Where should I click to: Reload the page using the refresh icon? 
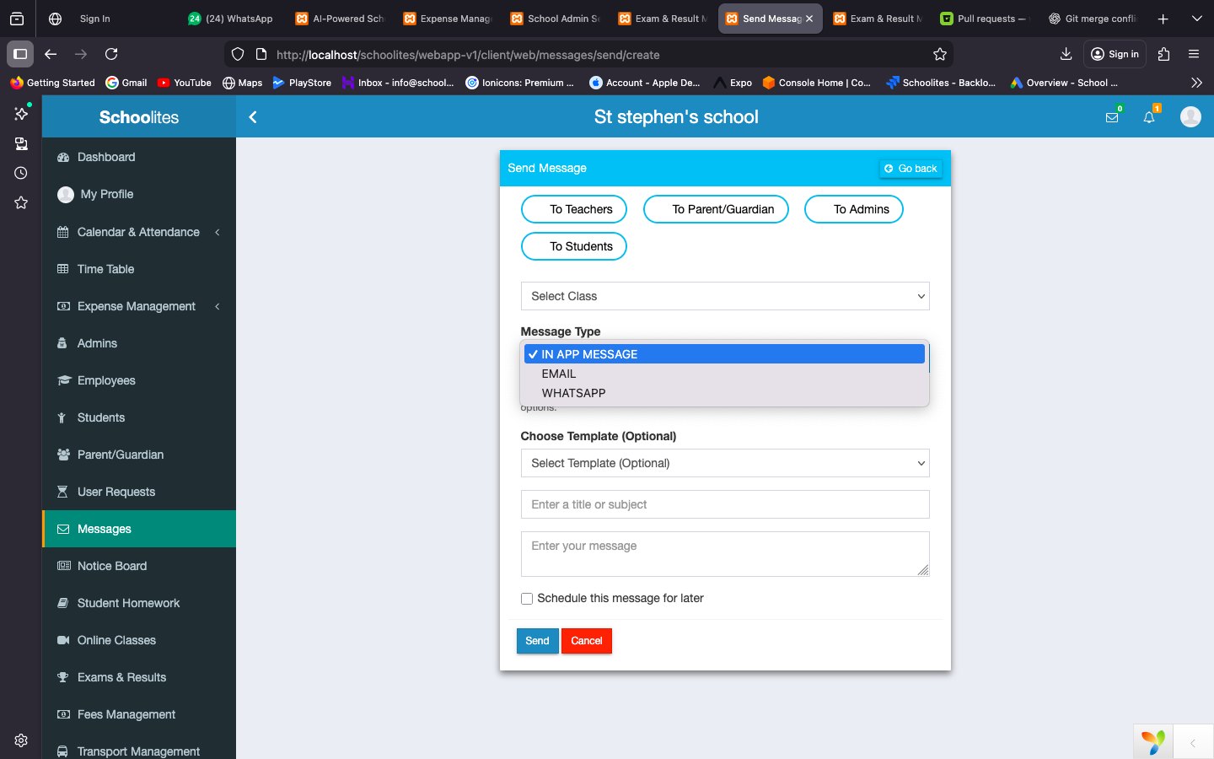(111, 54)
